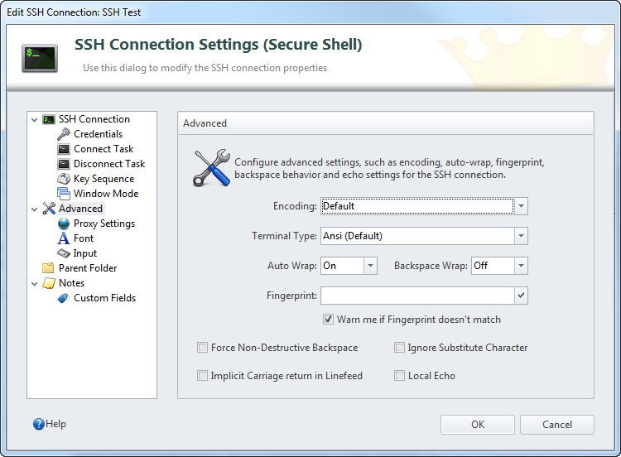Click the Disconnect Task terminal icon

point(64,164)
